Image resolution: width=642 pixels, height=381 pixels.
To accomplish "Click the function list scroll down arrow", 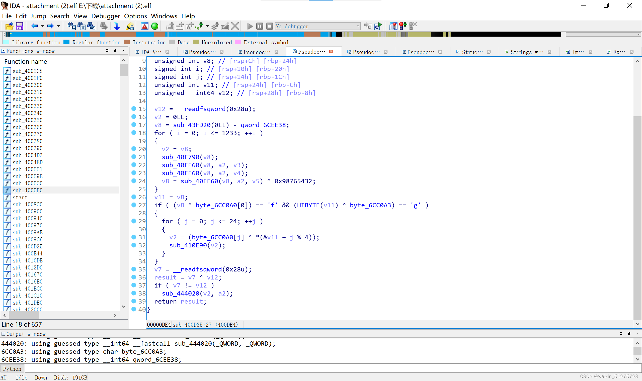I will pos(124,307).
